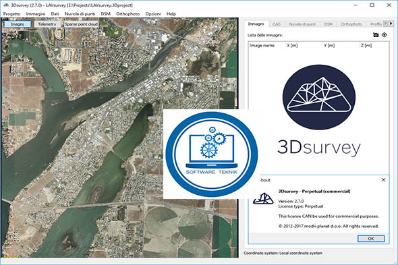Click '3Dsurvey - Perpetual (commercial)' heading
The height and width of the screenshot is (265, 398).
[314, 191]
